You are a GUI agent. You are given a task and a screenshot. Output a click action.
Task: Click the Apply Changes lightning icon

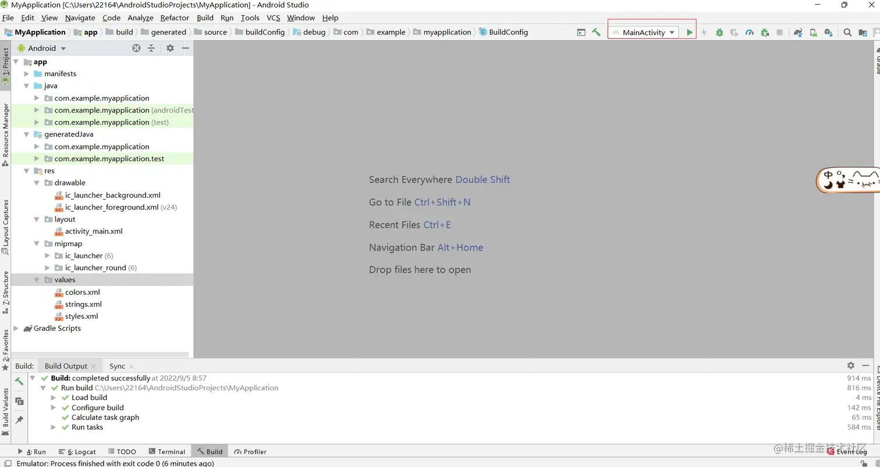pyautogui.click(x=704, y=33)
